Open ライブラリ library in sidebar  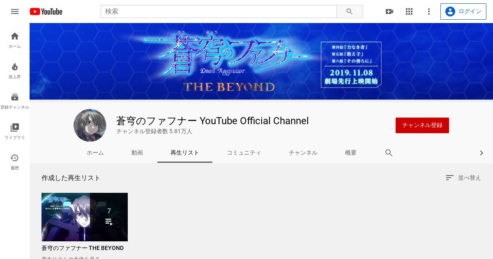[15, 132]
